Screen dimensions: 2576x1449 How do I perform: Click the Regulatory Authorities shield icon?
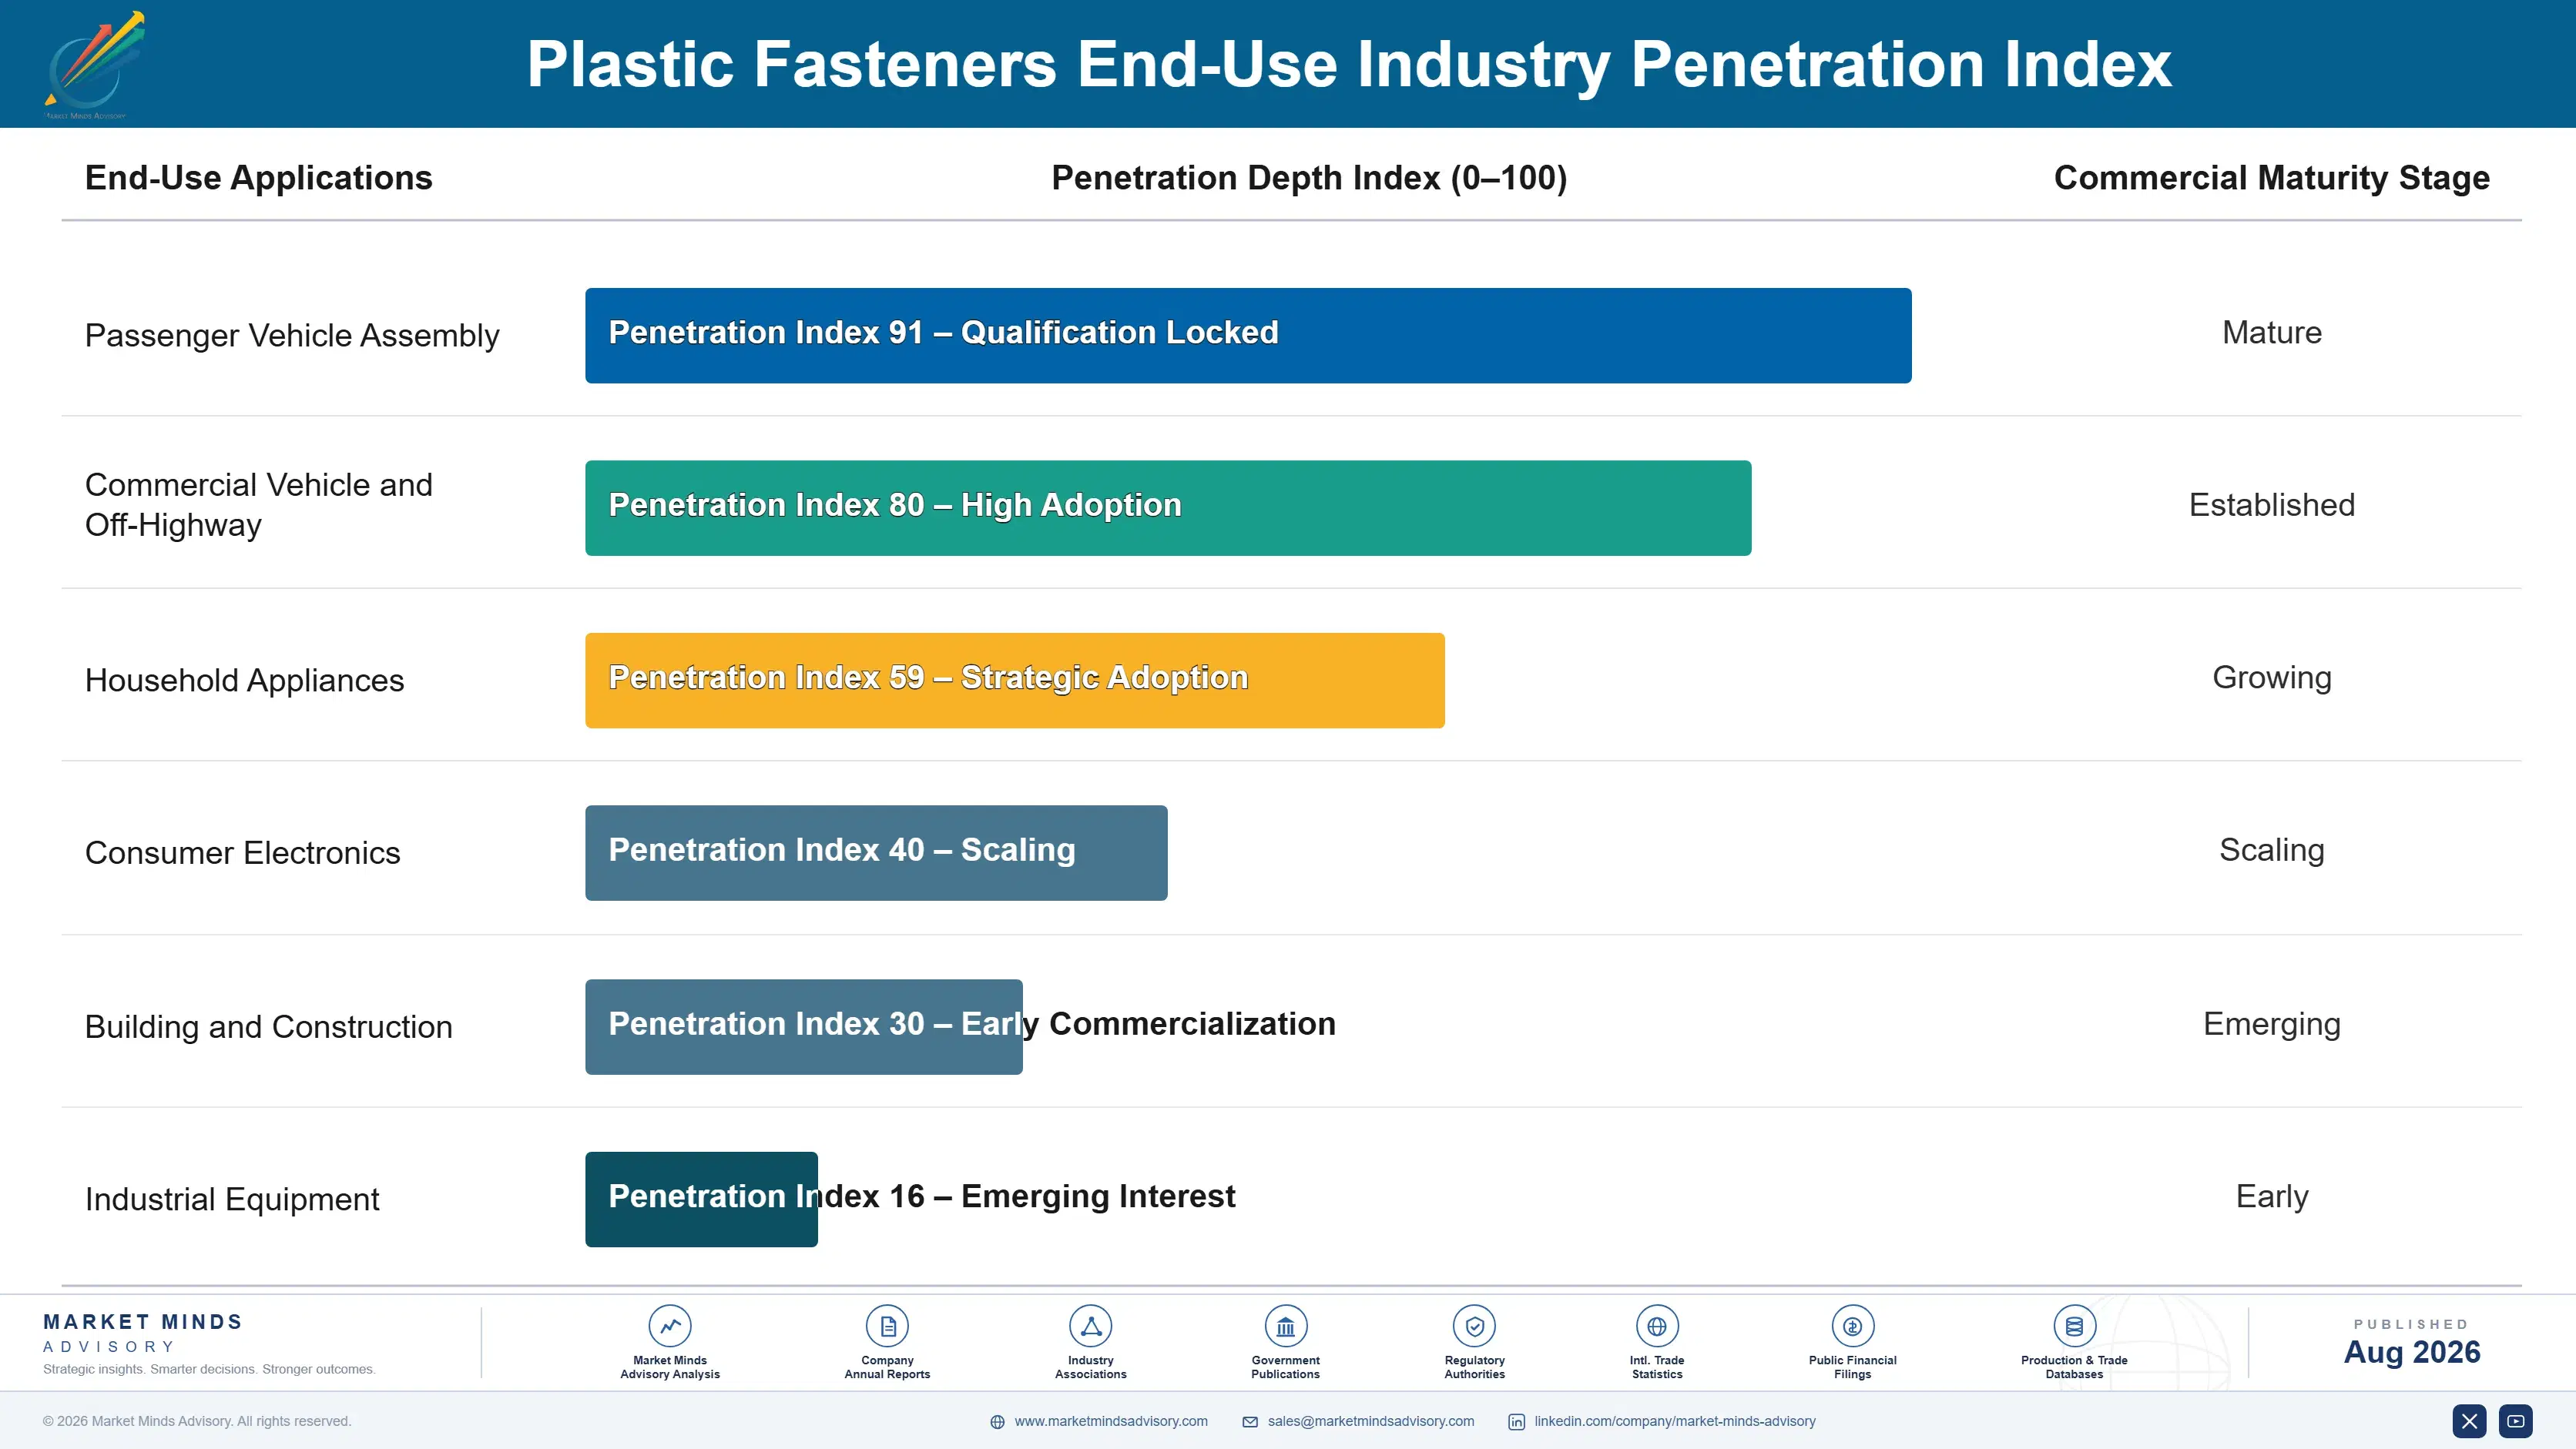1475,1326
